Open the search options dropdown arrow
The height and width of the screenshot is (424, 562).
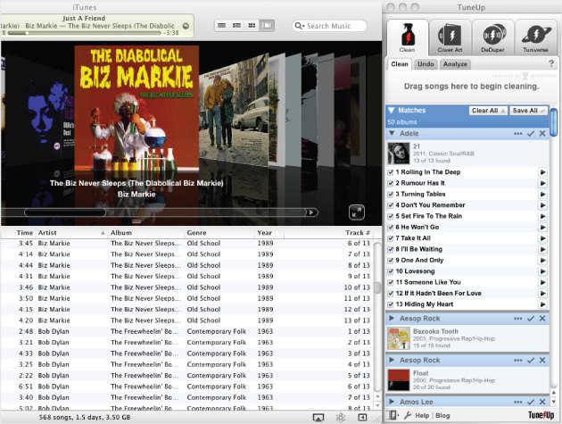[303, 27]
